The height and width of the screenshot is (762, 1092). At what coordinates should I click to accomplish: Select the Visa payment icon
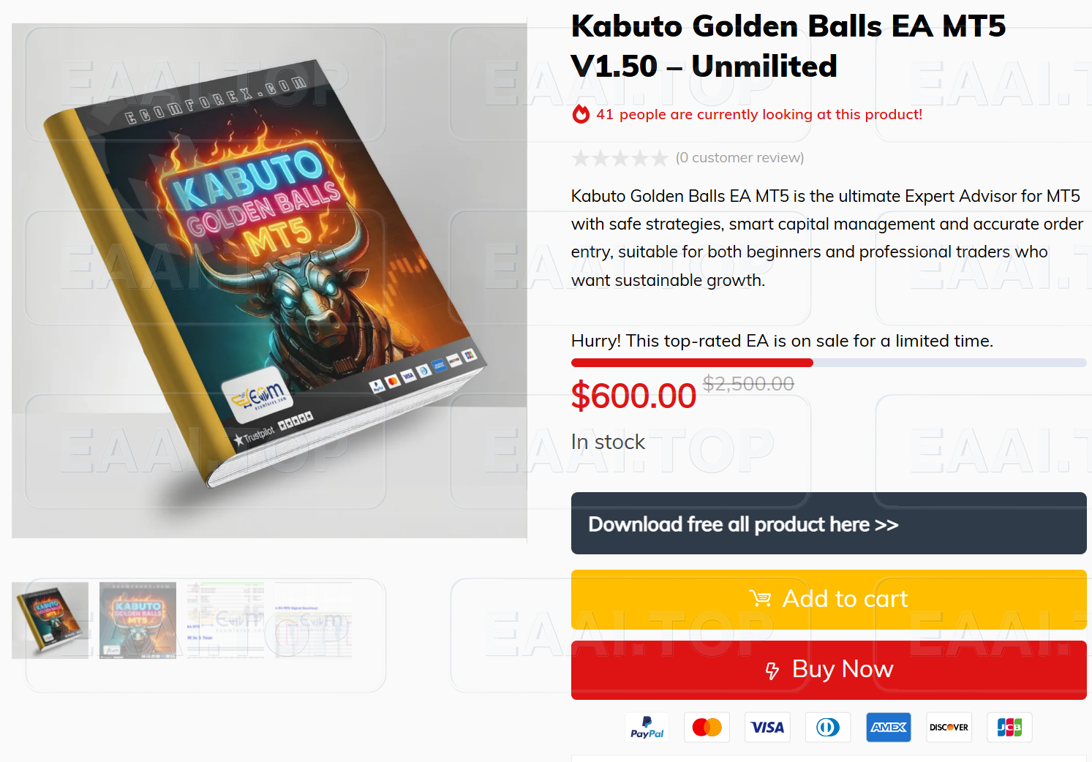pyautogui.click(x=767, y=727)
